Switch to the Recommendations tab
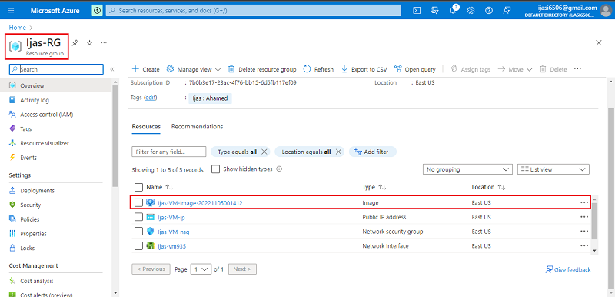Viewport: 615px width, 297px height. coord(197,127)
